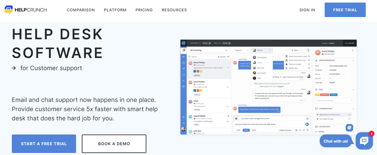Click the Log Out button in the app bar
Image resolution: width=377 pixels, height=155 pixels.
(x=350, y=43)
